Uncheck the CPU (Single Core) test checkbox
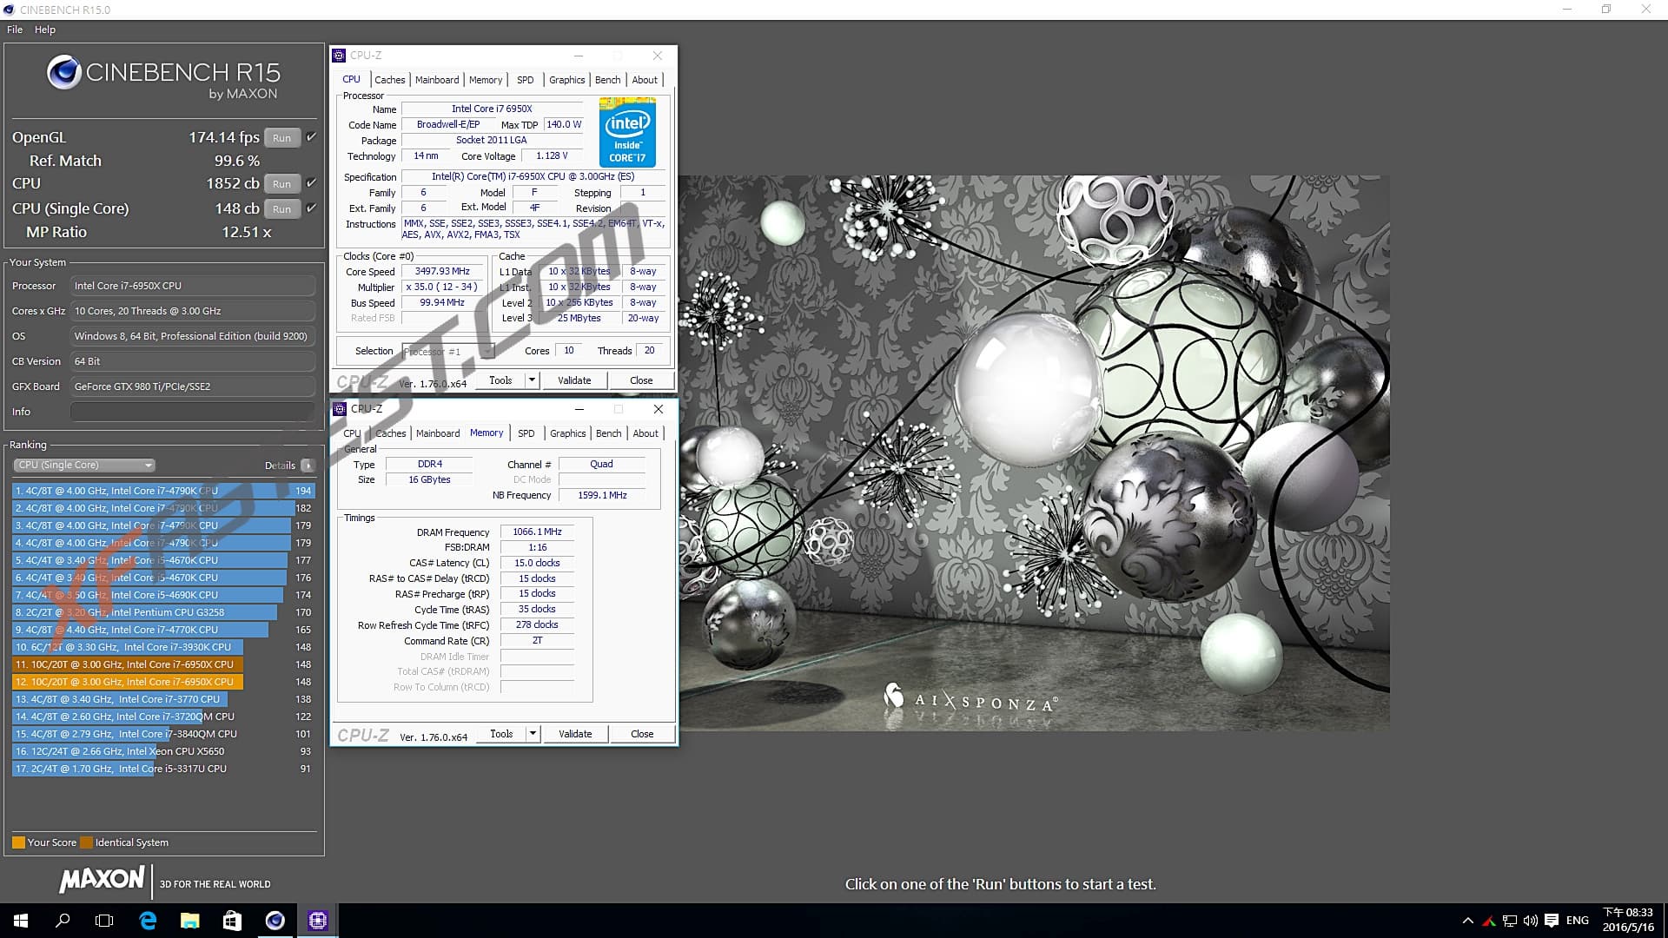 click(x=311, y=208)
